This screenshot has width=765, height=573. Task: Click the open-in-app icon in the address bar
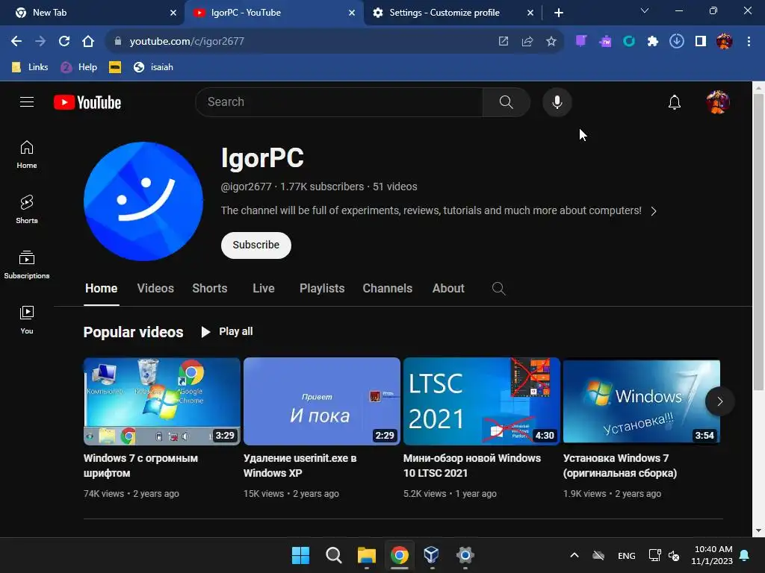(x=503, y=42)
